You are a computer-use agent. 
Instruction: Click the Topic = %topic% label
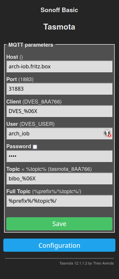(49, 169)
